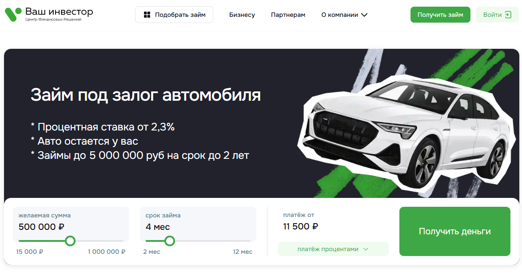Open the Бизнесу menu item
The height and width of the screenshot is (276, 522).
[x=242, y=15]
